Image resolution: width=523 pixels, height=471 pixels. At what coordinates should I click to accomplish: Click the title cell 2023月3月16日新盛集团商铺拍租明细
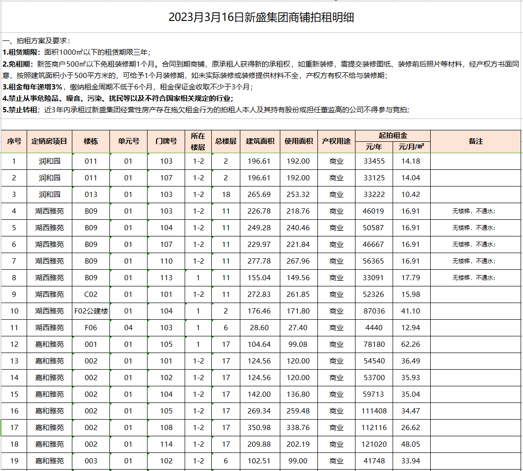(x=261, y=18)
